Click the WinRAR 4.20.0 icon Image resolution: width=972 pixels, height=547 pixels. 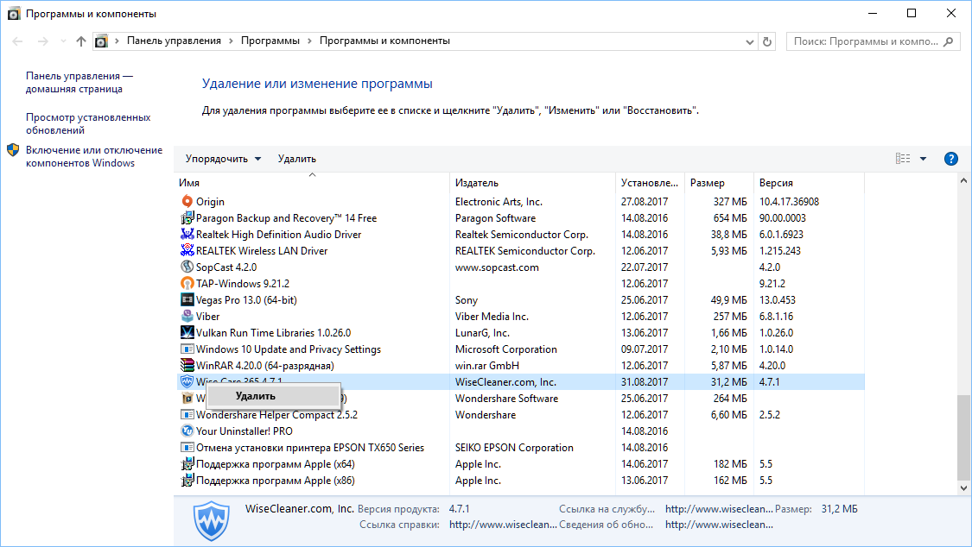point(187,365)
